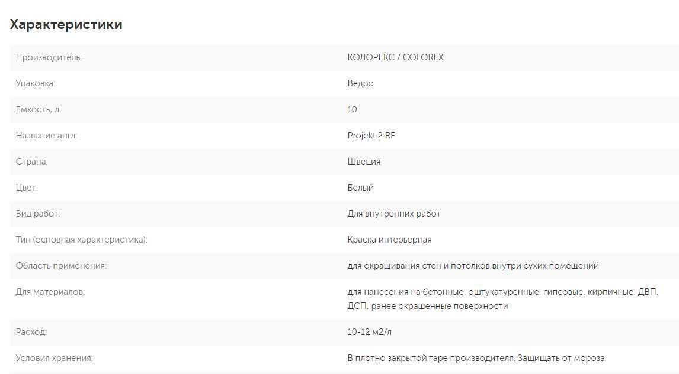Click the Характеристики heading
The width and height of the screenshot is (679, 374).
pyautogui.click(x=66, y=25)
